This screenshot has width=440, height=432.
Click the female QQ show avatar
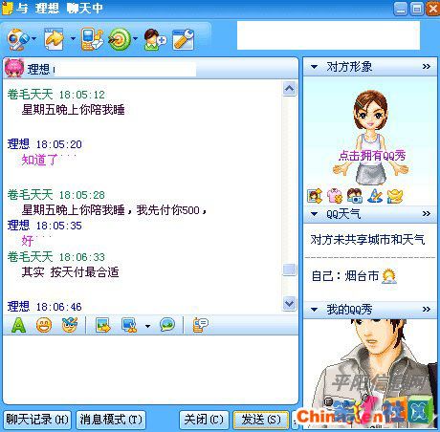tap(370, 137)
